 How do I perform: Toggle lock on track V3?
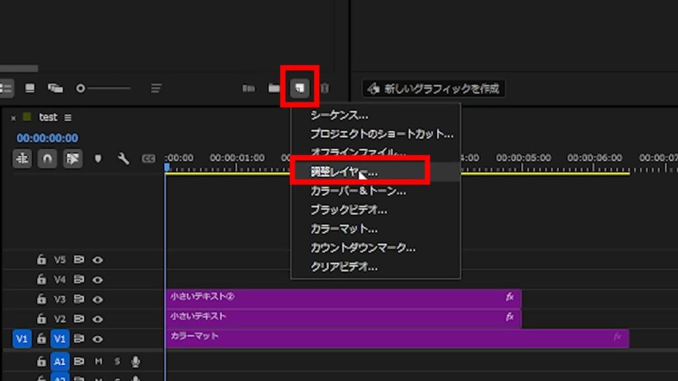click(41, 299)
